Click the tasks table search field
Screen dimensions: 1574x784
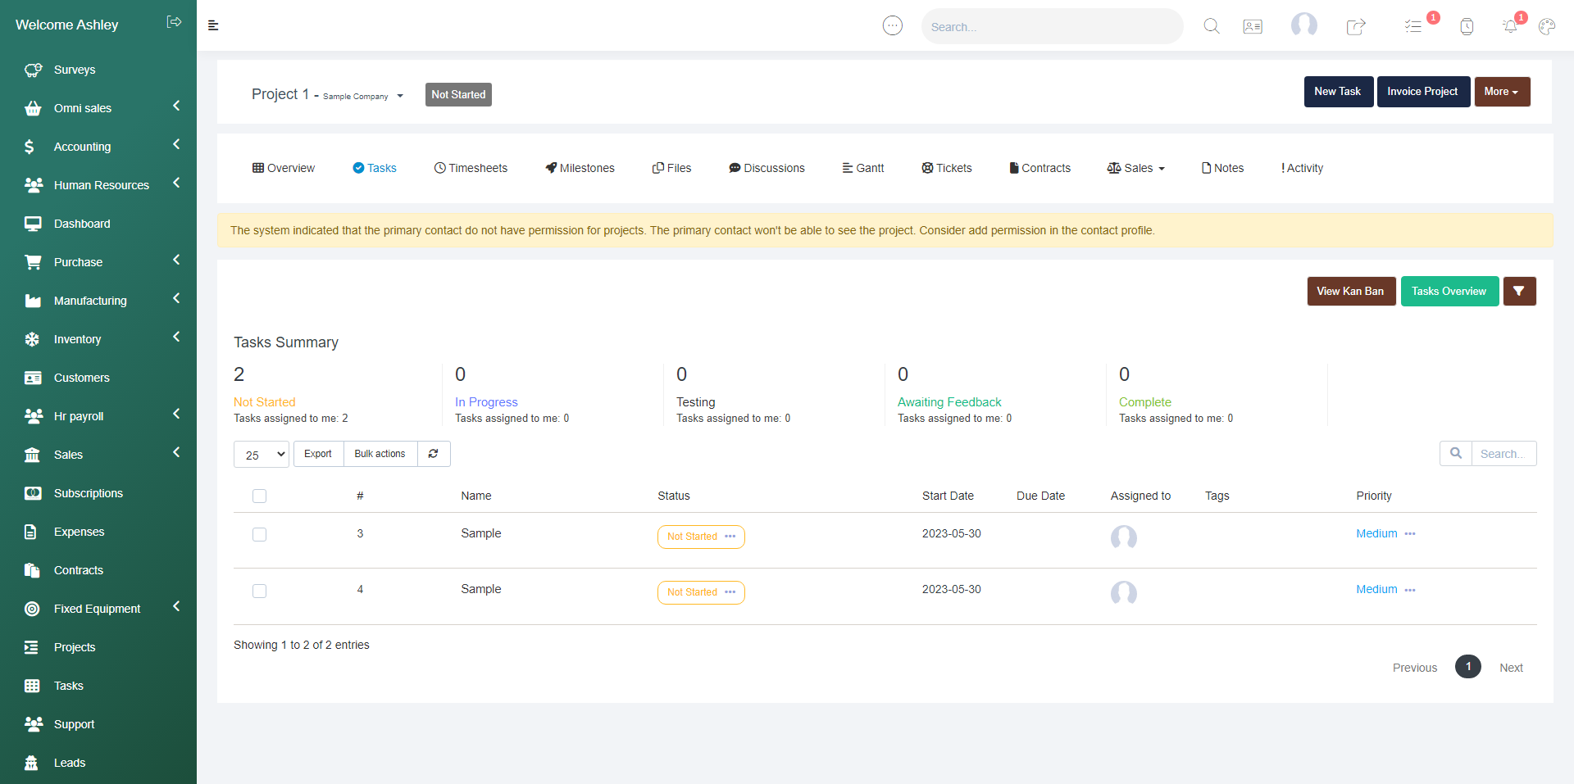coord(1503,454)
